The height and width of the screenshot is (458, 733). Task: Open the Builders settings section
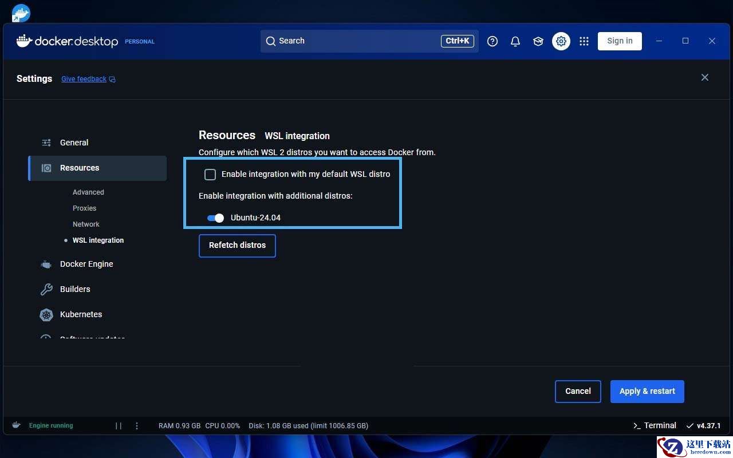75,289
